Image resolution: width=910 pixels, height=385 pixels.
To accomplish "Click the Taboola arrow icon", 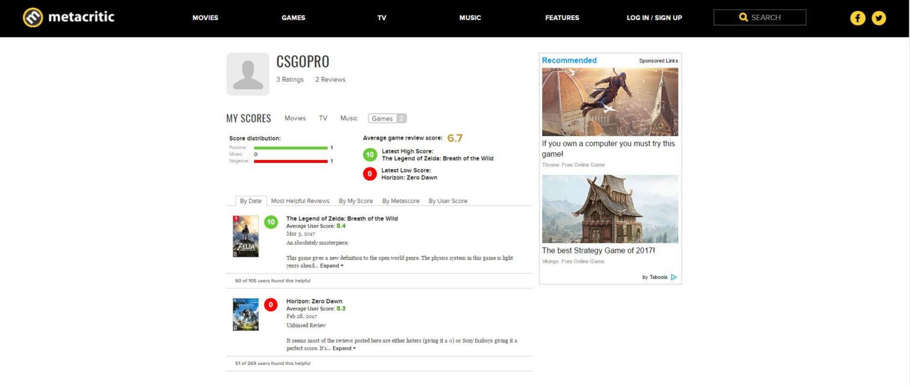I will pyautogui.click(x=674, y=277).
